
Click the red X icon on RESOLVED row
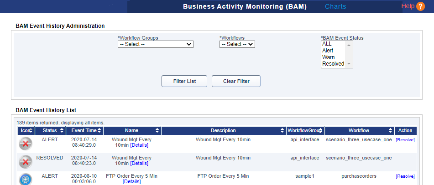pyautogui.click(x=26, y=162)
